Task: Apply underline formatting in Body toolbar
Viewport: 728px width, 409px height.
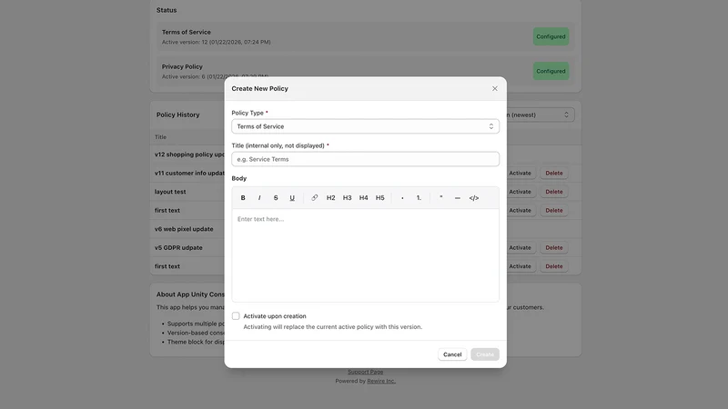Action: point(292,197)
